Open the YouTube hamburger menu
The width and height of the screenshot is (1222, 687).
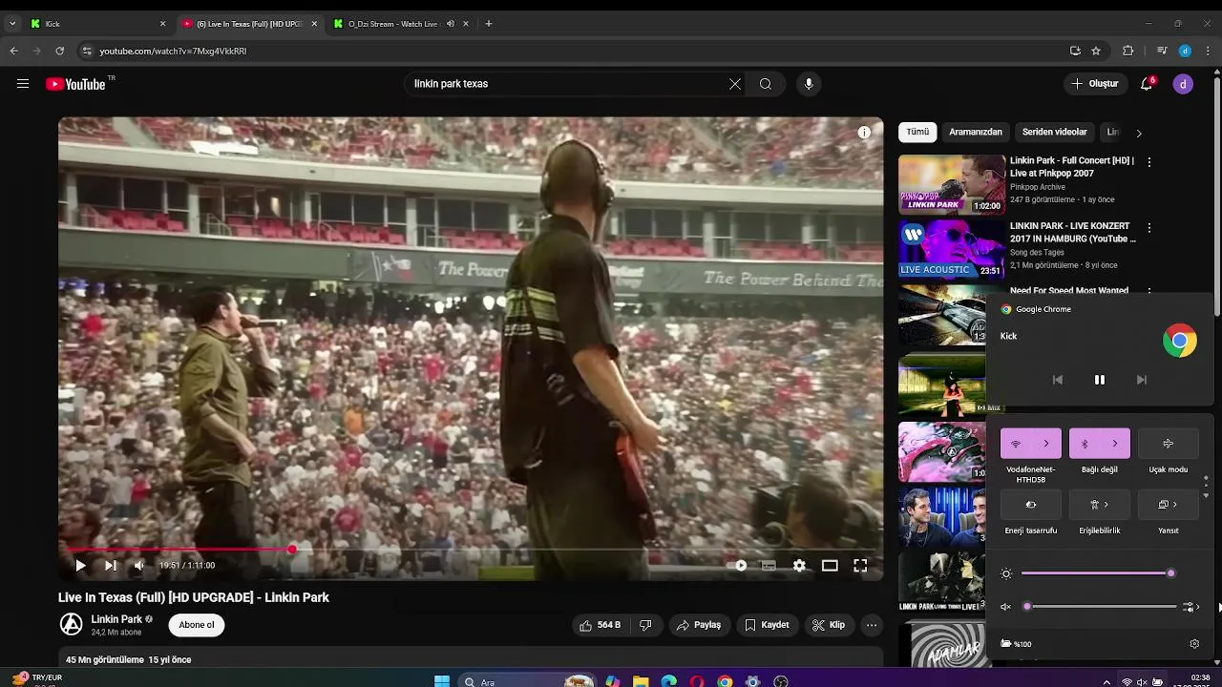23,84
